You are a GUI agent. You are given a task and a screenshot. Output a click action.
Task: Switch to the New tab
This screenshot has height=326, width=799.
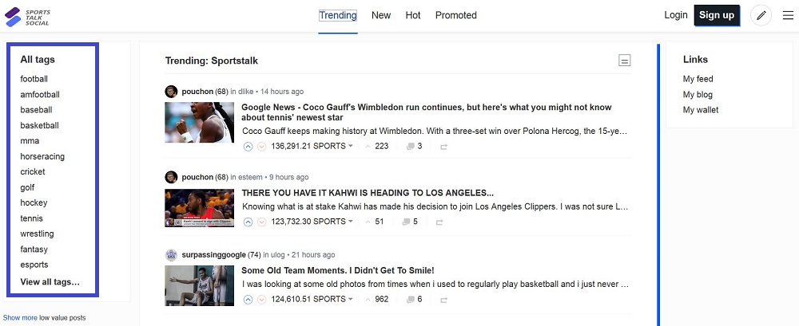pyautogui.click(x=381, y=15)
